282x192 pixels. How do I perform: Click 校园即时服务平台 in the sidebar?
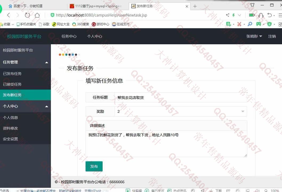click(18, 50)
